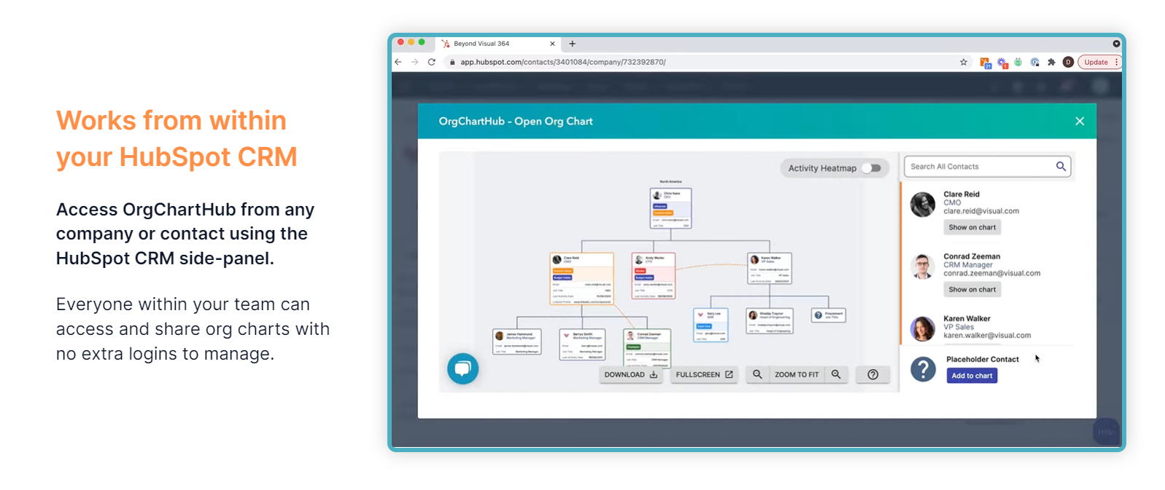Open the Chrome tab search dropdown arrow
Viewport: 1165px width, 490px height.
pos(1116,44)
